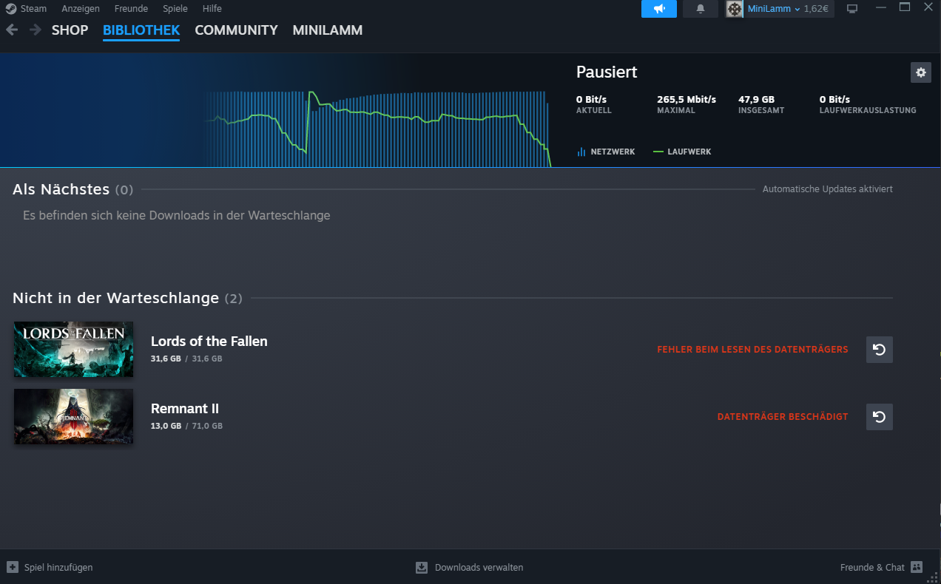Click 'Automatische Updates aktiviert' text
The width and height of the screenshot is (941, 584).
828,189
